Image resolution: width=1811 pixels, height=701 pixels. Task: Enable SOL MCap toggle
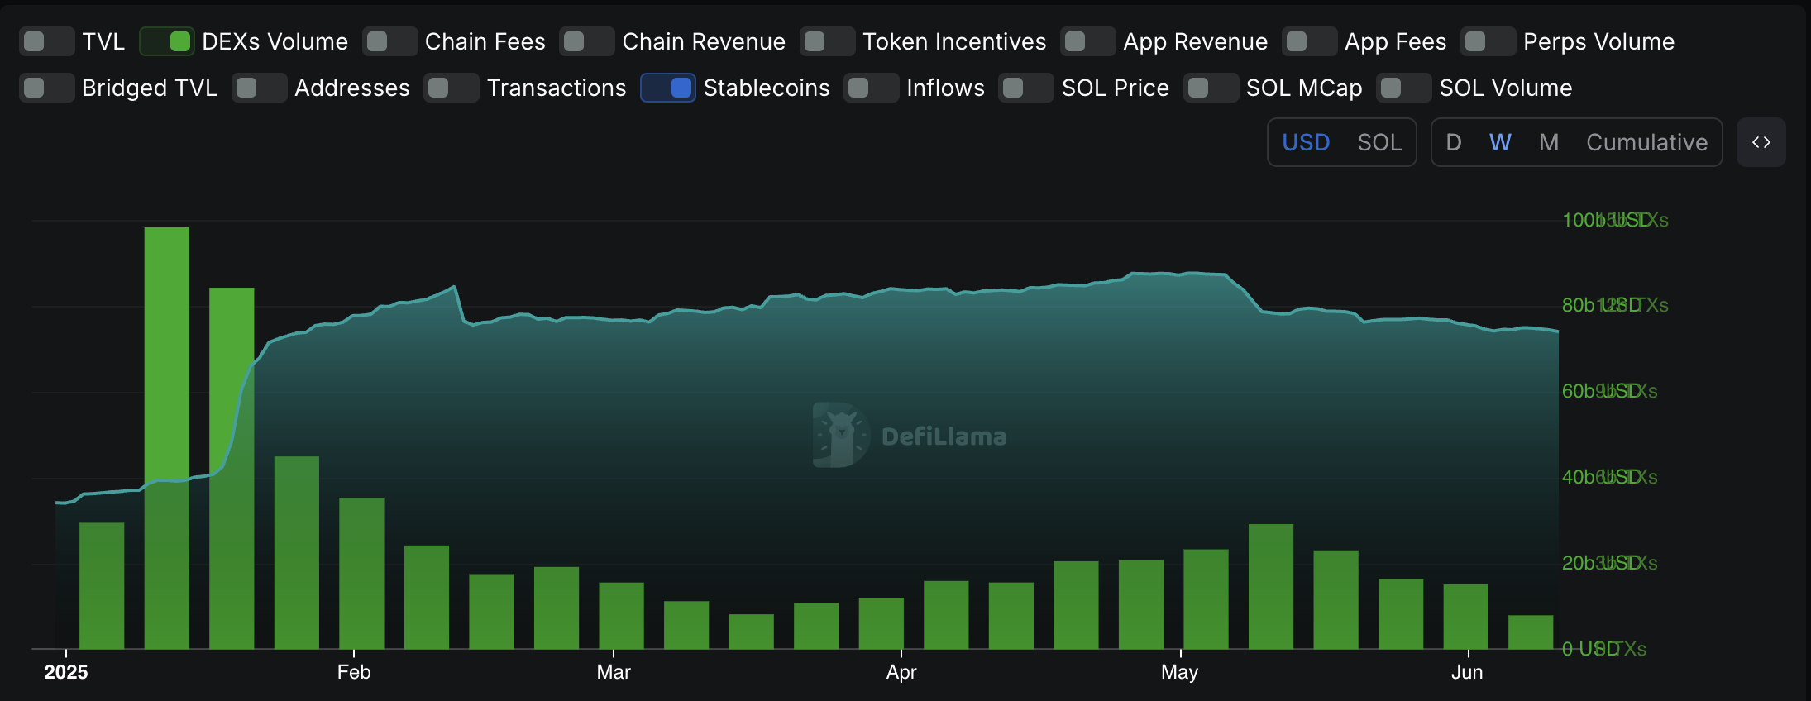tap(1211, 88)
